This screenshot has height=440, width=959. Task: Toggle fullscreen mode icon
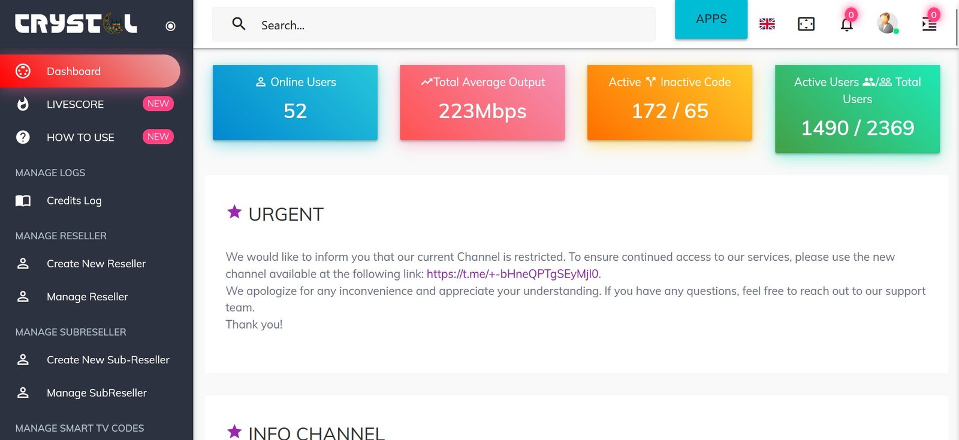(x=806, y=24)
